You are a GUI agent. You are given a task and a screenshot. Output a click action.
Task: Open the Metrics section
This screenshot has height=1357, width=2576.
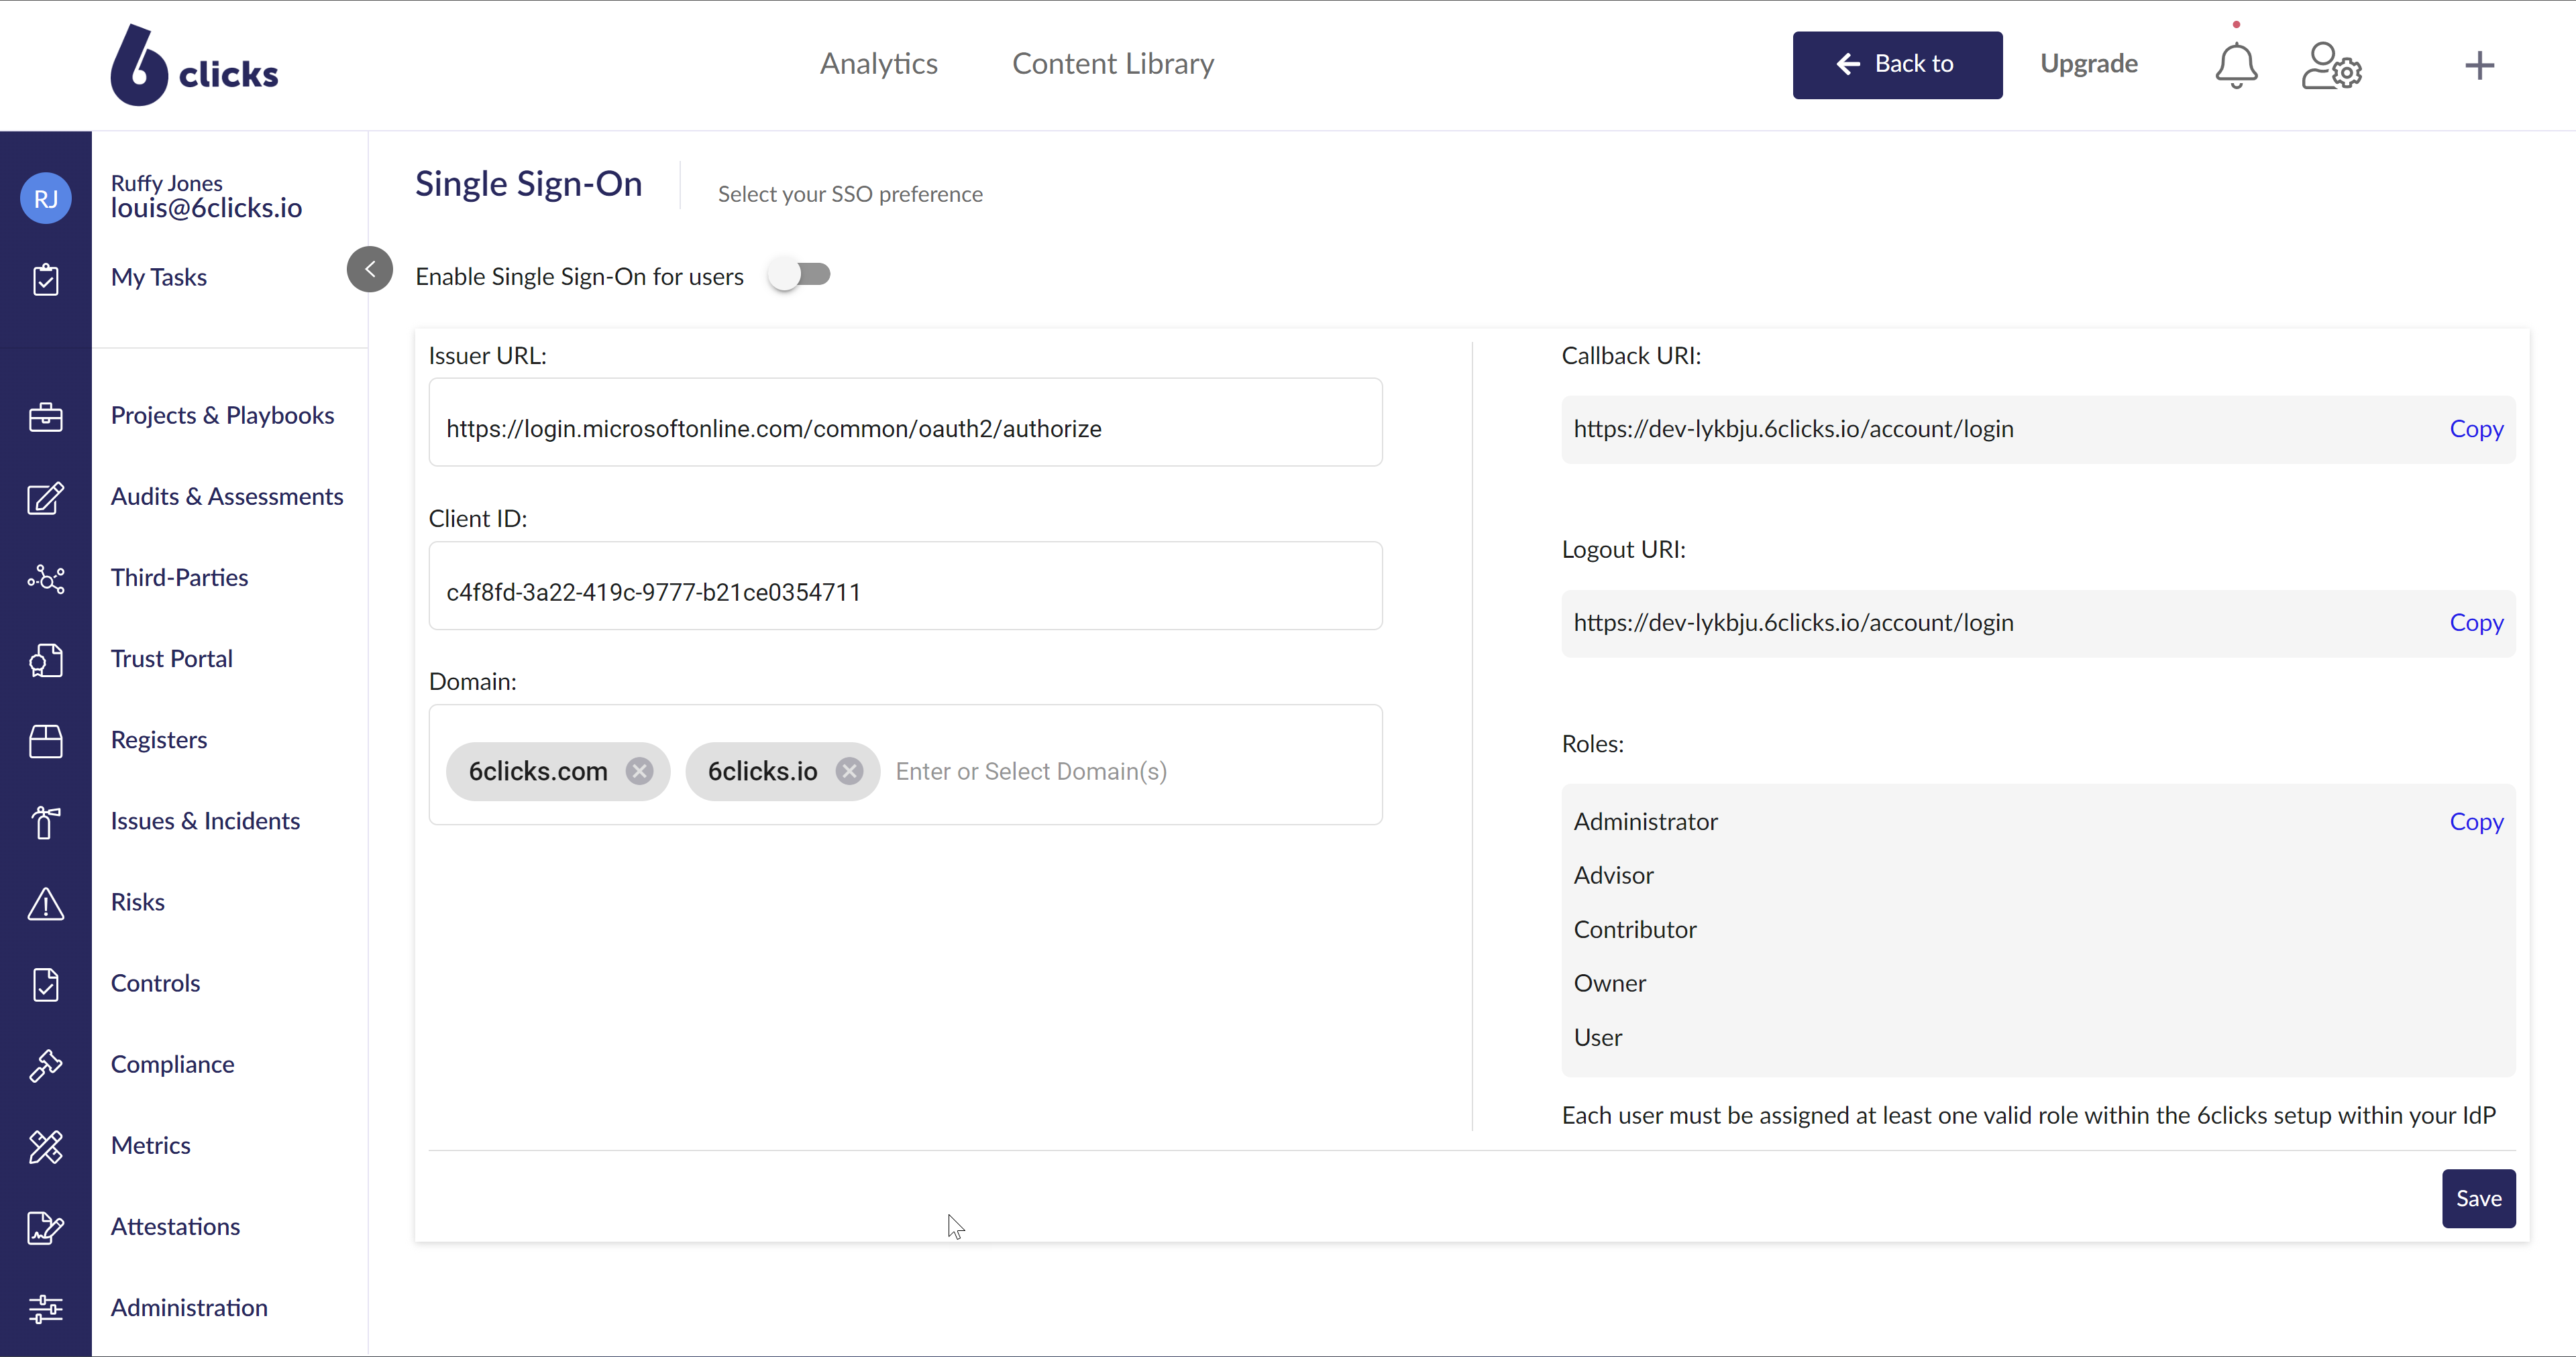tap(151, 1145)
